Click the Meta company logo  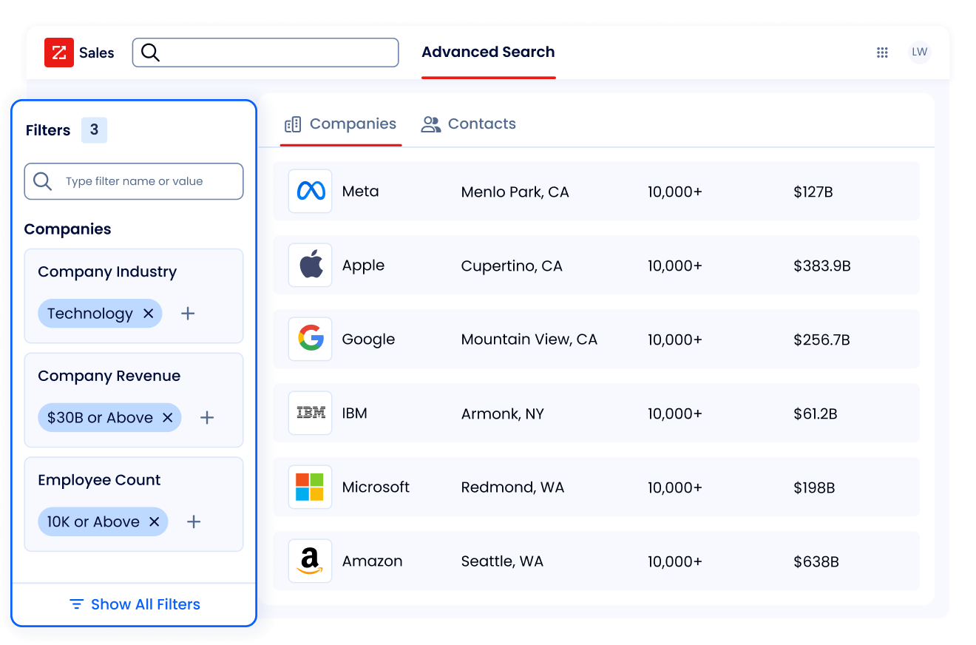[311, 192]
